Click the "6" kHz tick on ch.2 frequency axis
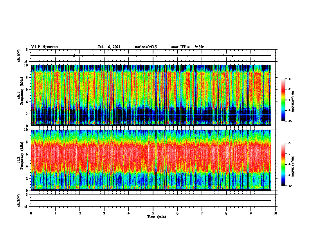Viewport: 310px width, 239px height. [x=27, y=154]
